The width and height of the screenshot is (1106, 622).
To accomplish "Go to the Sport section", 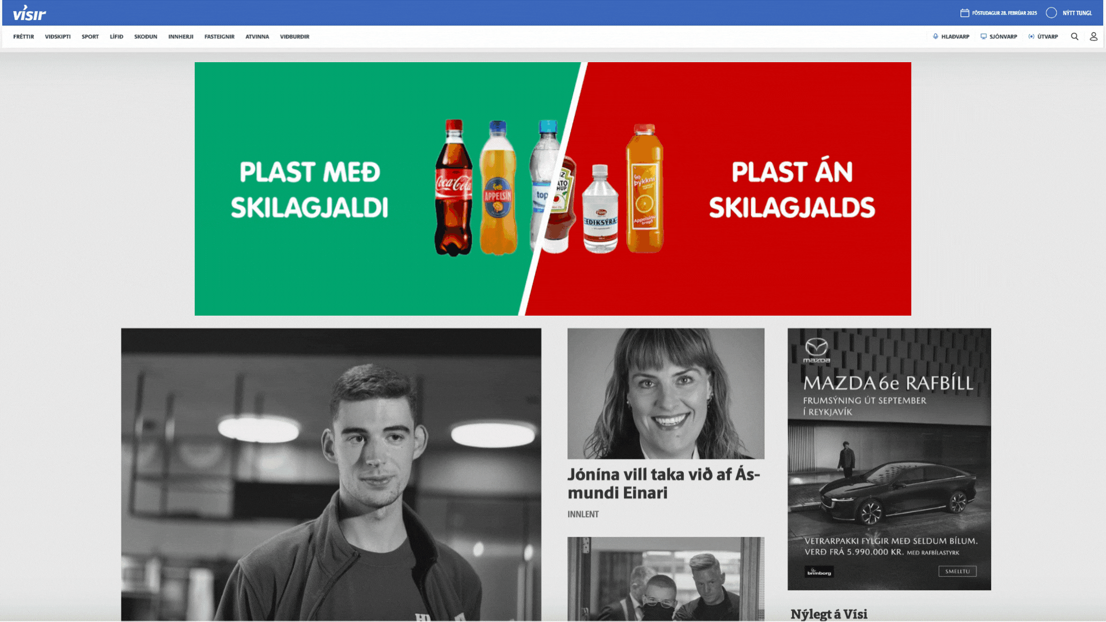I will 90,36.
